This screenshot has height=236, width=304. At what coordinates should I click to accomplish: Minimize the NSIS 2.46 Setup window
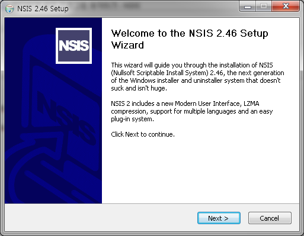(248, 7)
